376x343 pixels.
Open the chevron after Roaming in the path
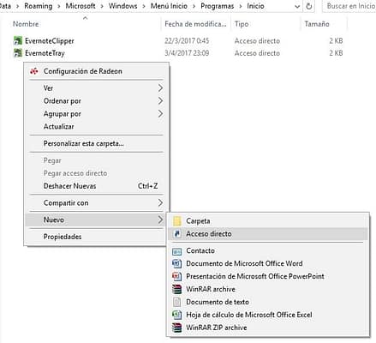(59, 6)
